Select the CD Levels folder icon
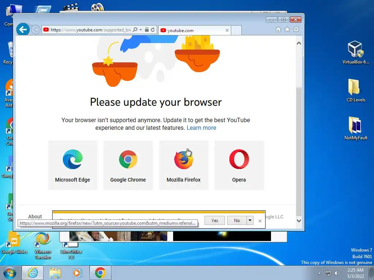This screenshot has height=280, width=374. 355,90
